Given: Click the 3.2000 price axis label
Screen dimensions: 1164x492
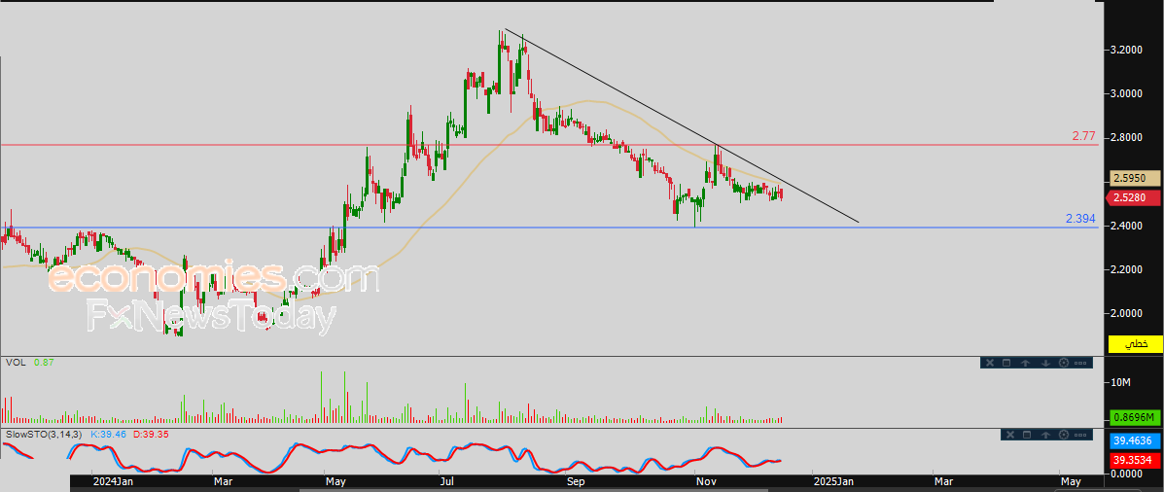Looking at the screenshot, I should [1126, 50].
